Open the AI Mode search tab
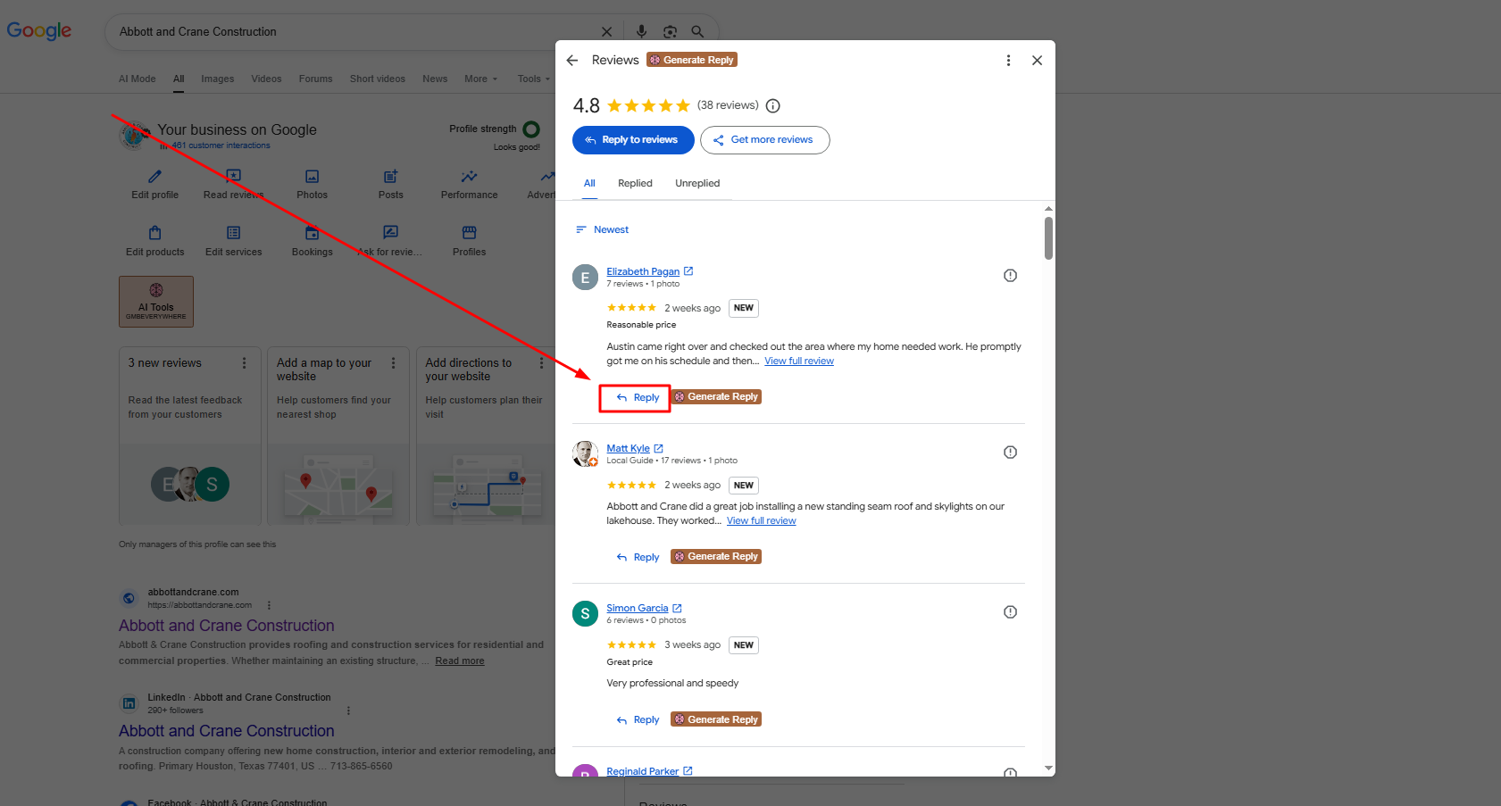Screen dimensions: 1501x806 click(137, 79)
